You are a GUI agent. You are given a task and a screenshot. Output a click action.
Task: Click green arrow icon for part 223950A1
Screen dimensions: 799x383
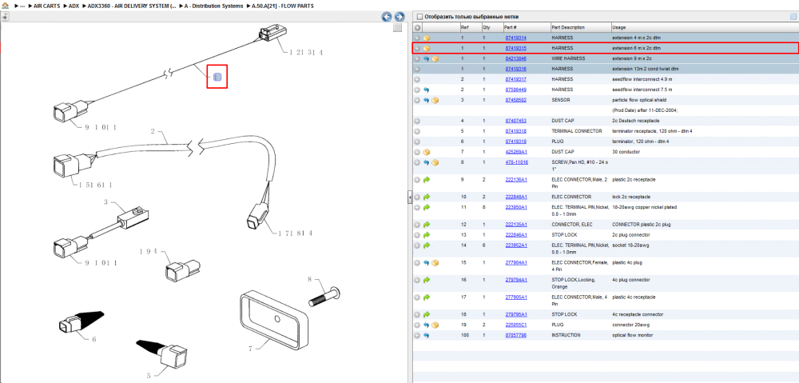coord(427,208)
